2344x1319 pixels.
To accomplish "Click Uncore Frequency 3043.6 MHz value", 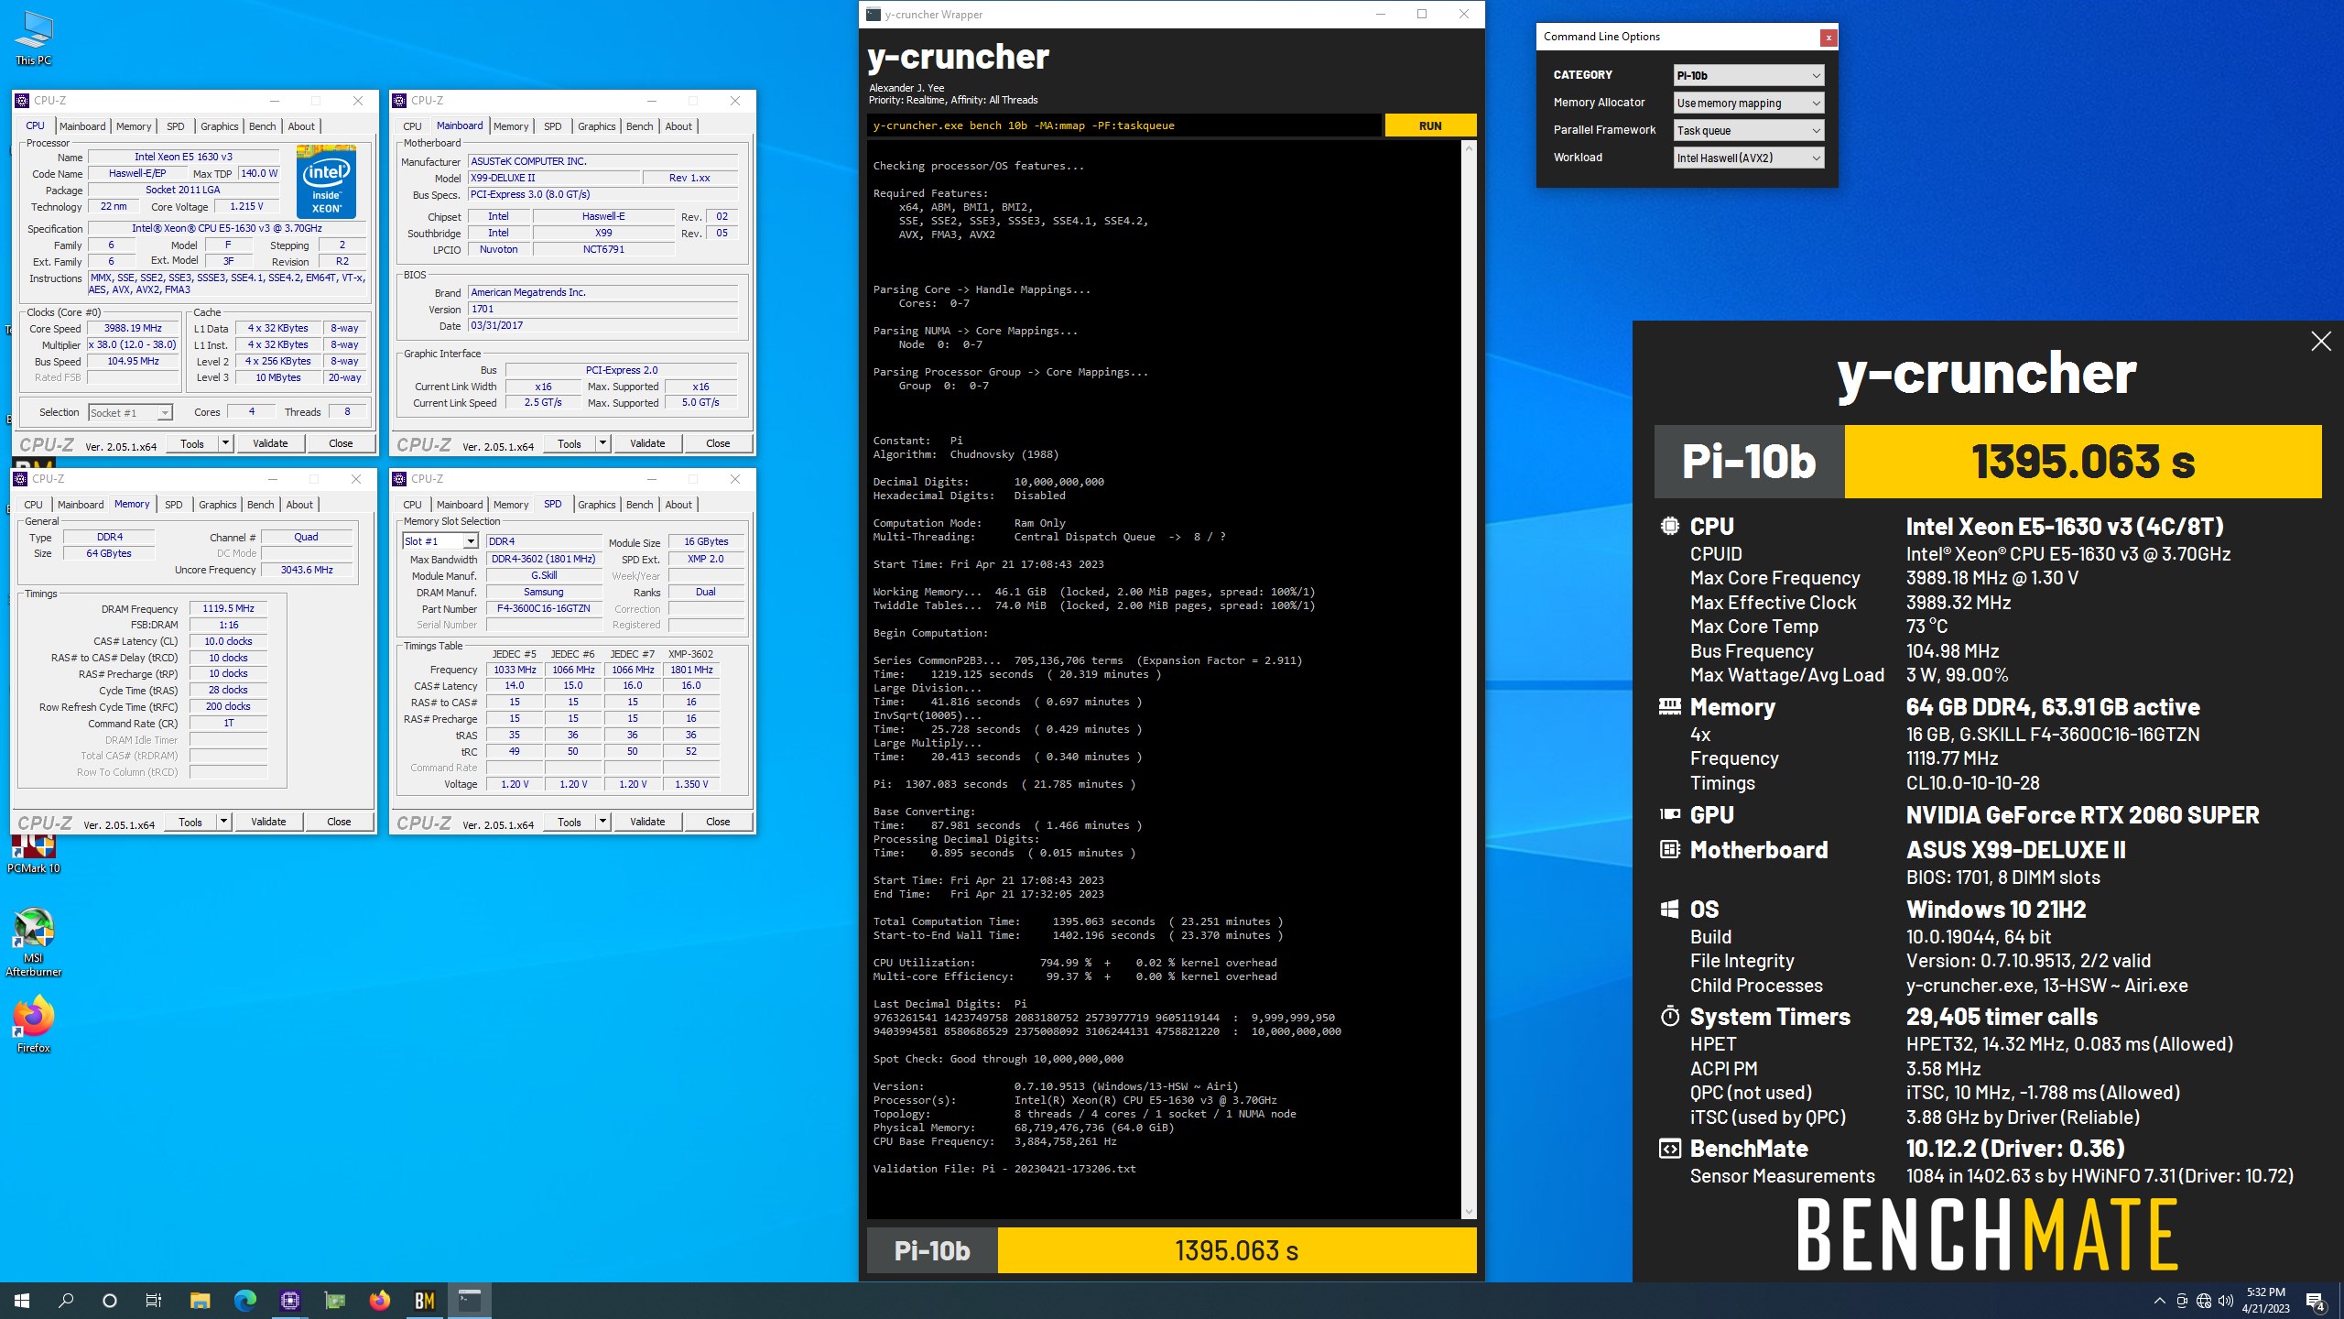I will [307, 570].
